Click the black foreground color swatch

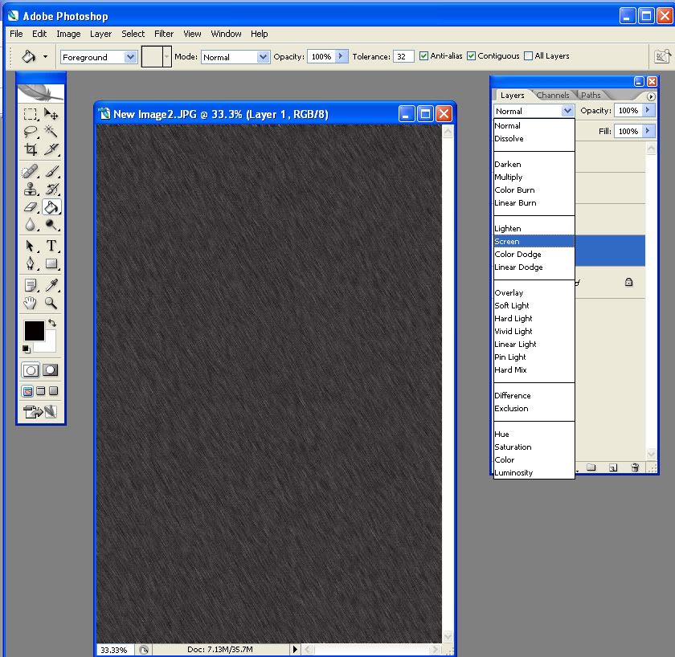click(34, 330)
